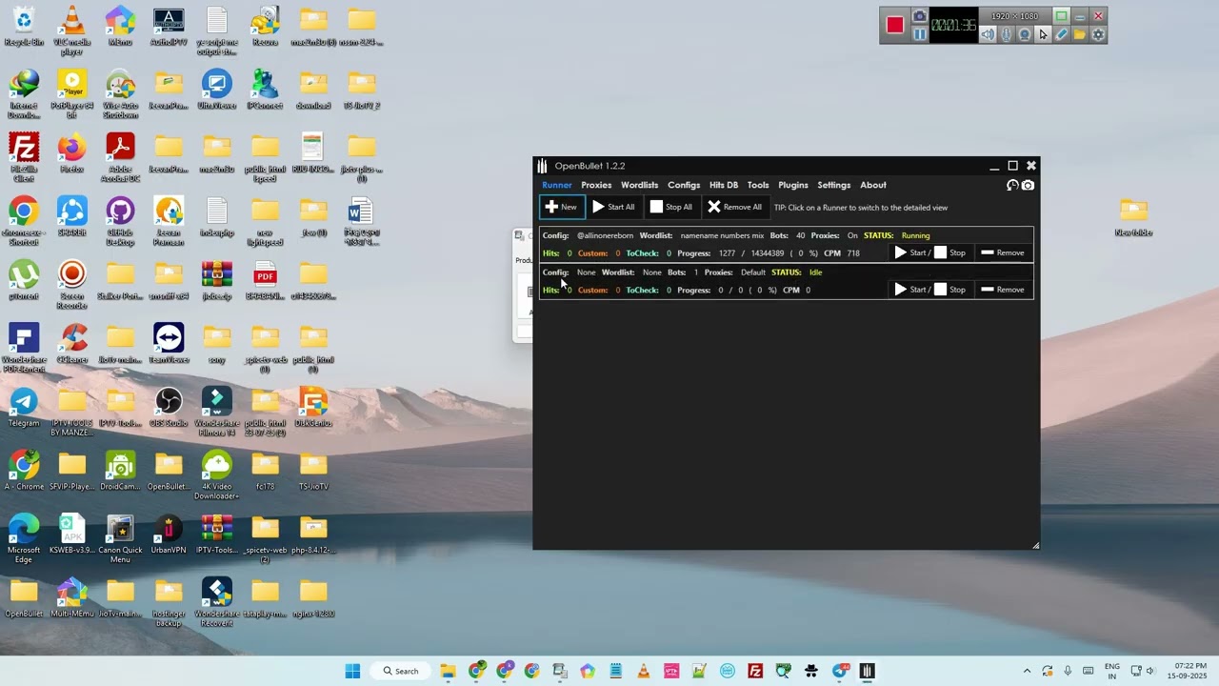Screen dimensions: 1219x686
Task: Select the TeamViewer desktop icon
Action: point(169,343)
